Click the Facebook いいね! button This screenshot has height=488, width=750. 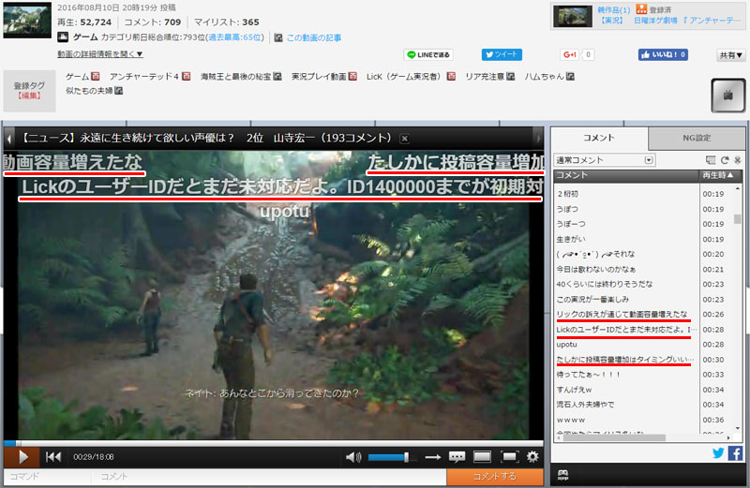coord(663,54)
